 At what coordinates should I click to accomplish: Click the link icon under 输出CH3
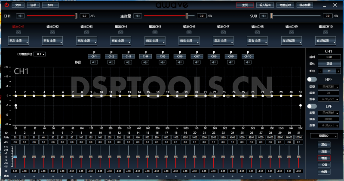tap(87, 32)
